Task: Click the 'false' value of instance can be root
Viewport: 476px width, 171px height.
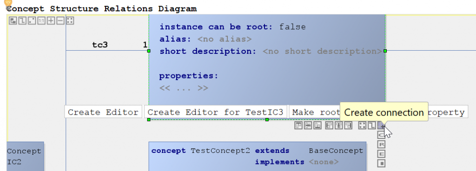Action: click(x=292, y=27)
